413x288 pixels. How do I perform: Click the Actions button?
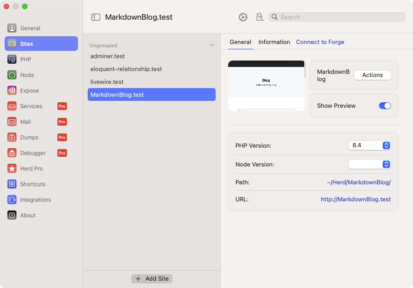point(372,75)
